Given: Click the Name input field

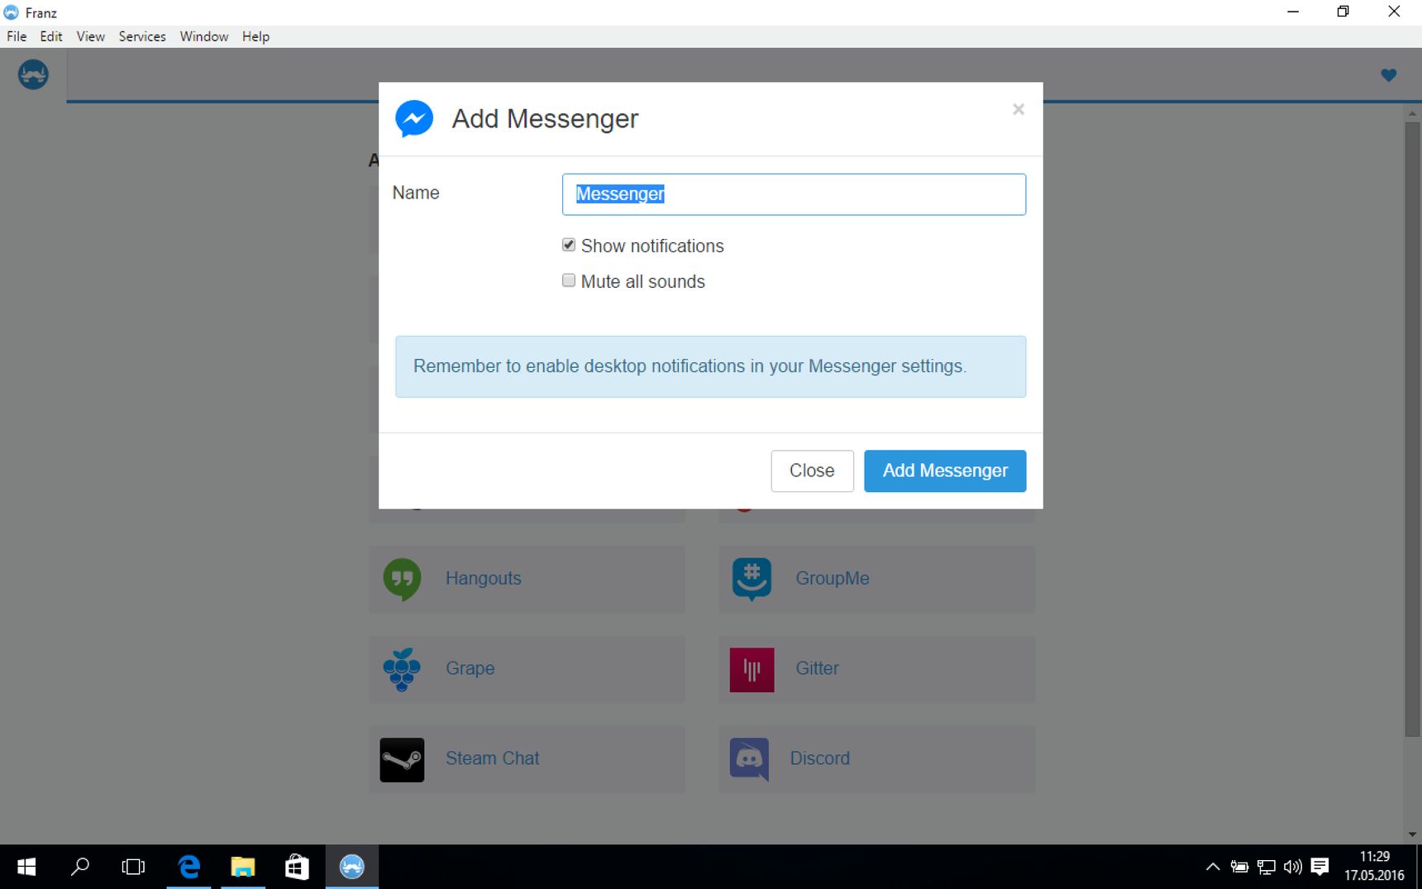Looking at the screenshot, I should click(x=794, y=194).
